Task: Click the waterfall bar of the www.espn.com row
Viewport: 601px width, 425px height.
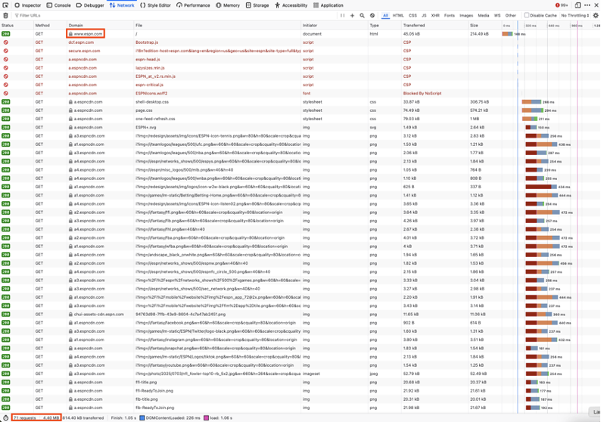Action: pyautogui.click(x=507, y=34)
